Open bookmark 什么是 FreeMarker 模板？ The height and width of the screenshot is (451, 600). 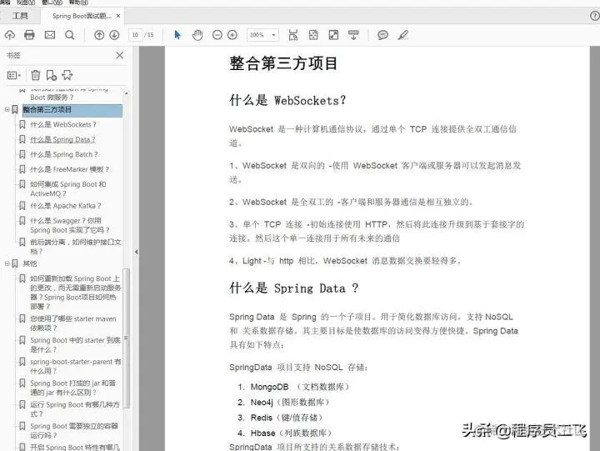(70, 169)
